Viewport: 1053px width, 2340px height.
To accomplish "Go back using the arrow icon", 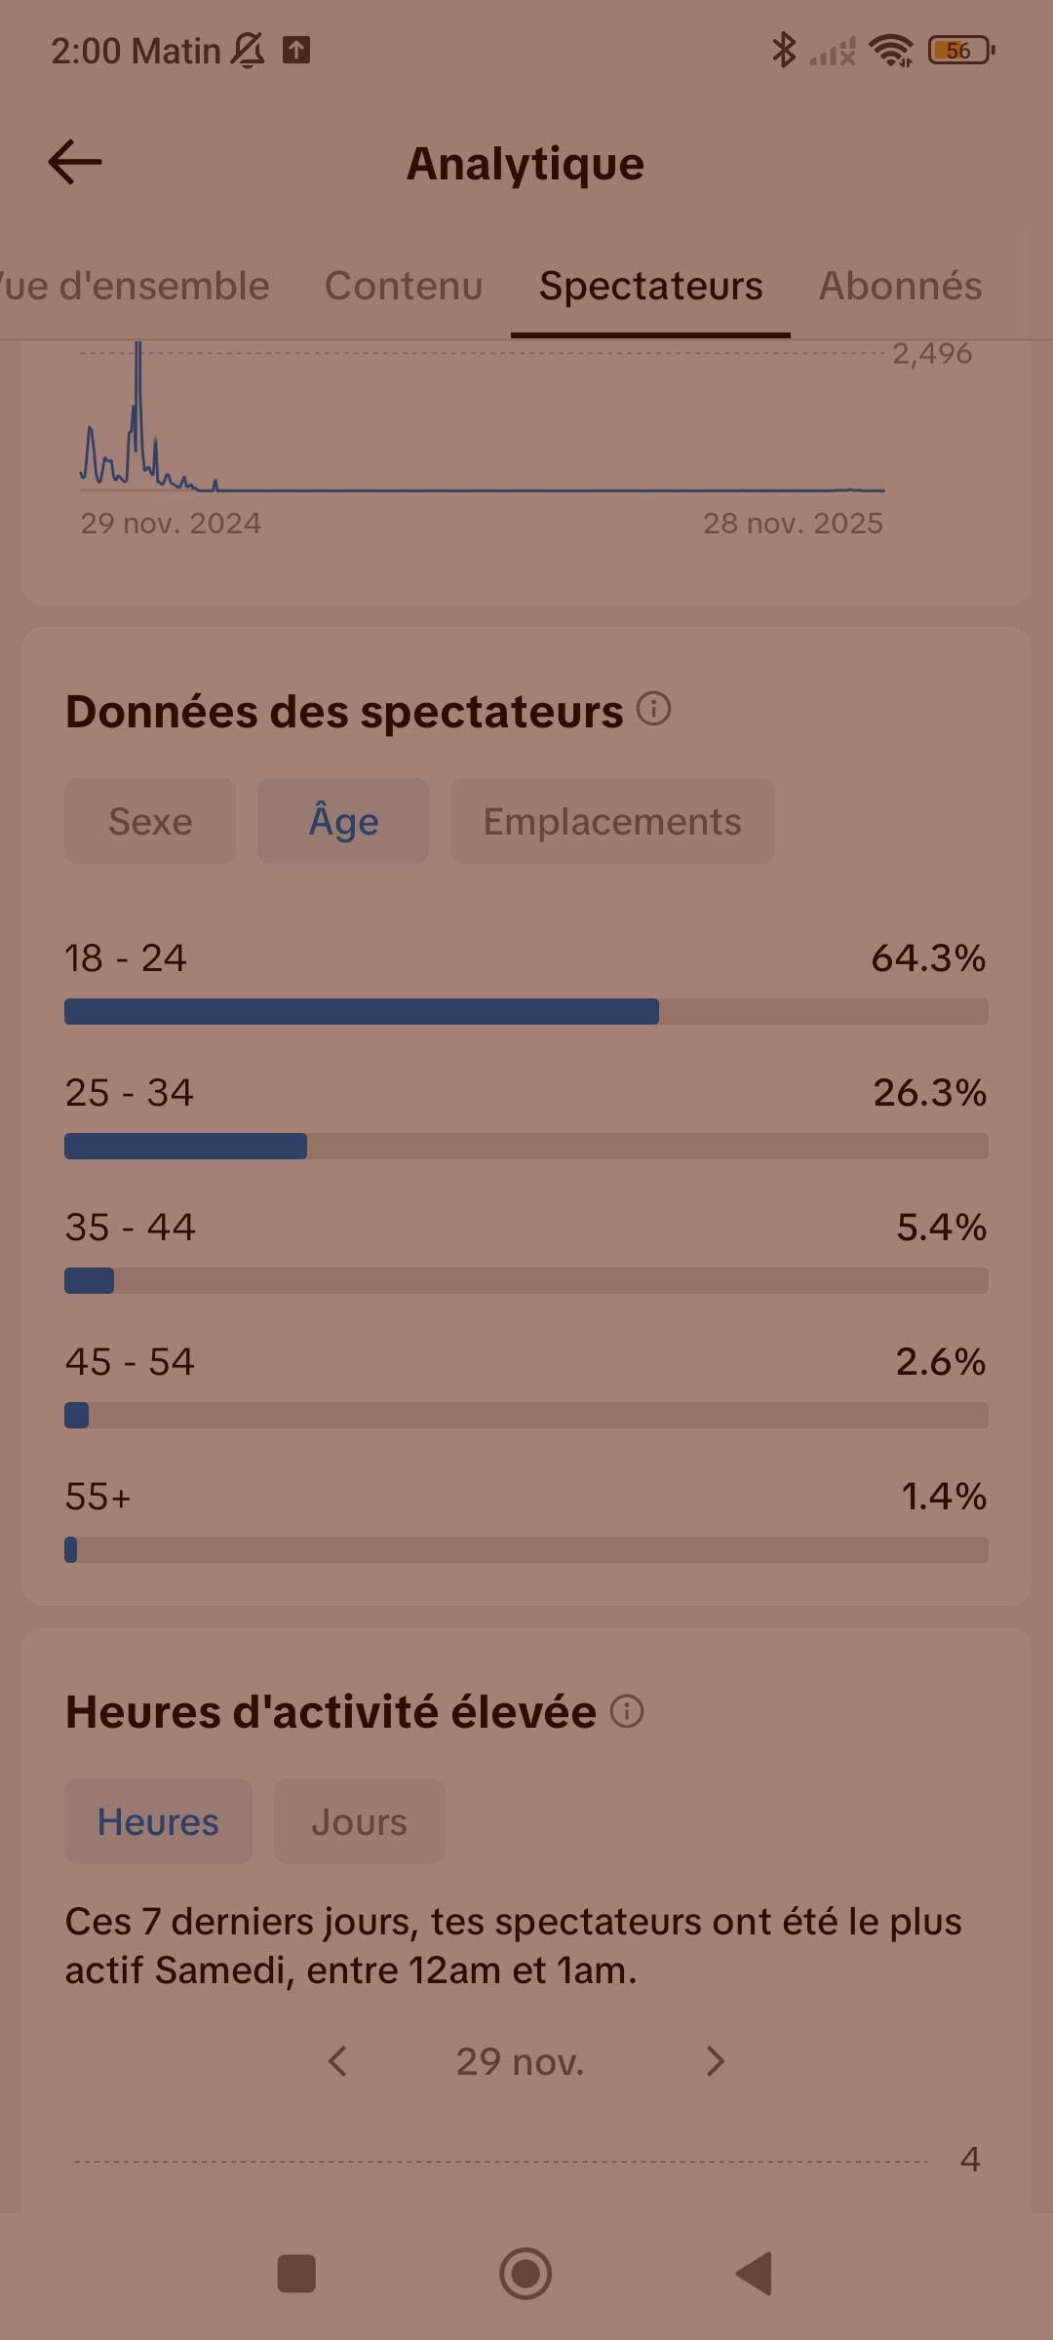I will coord(75,162).
